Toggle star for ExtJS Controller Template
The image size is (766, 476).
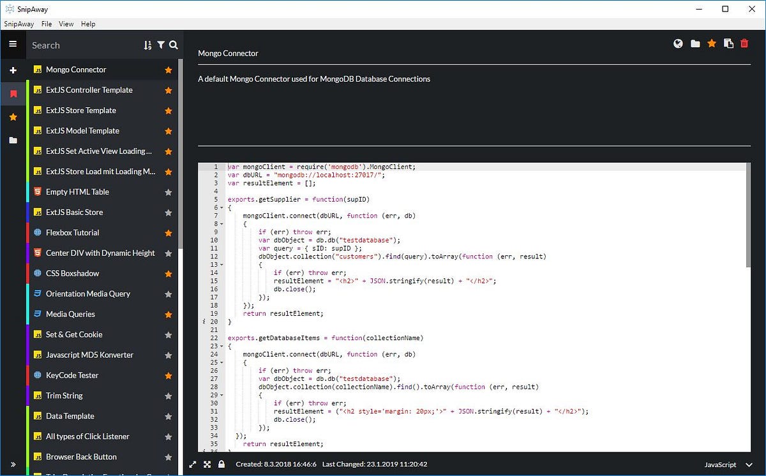(169, 91)
